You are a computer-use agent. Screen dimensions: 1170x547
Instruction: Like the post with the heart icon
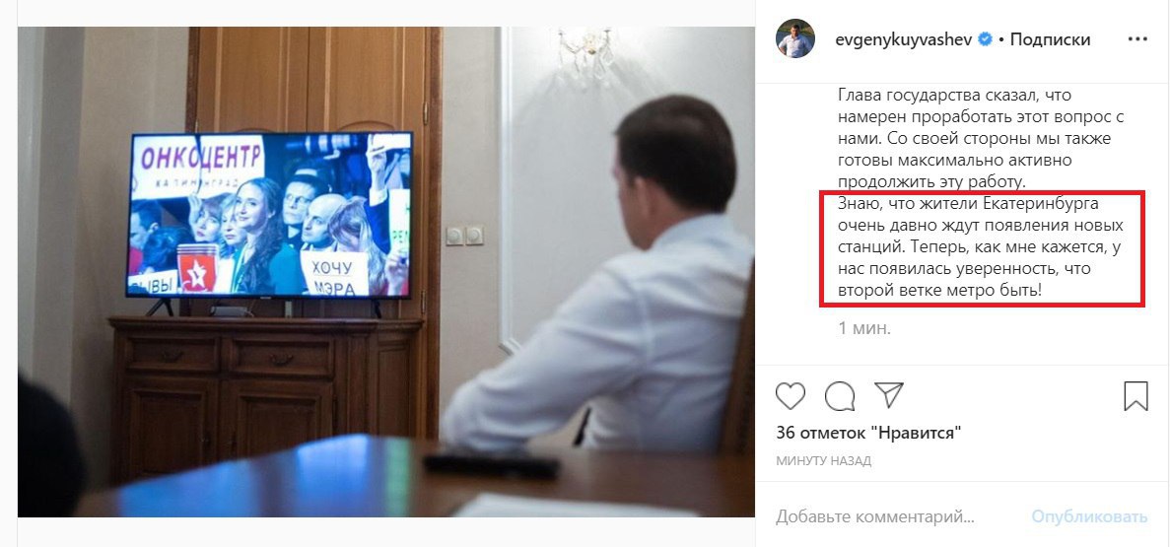click(791, 395)
